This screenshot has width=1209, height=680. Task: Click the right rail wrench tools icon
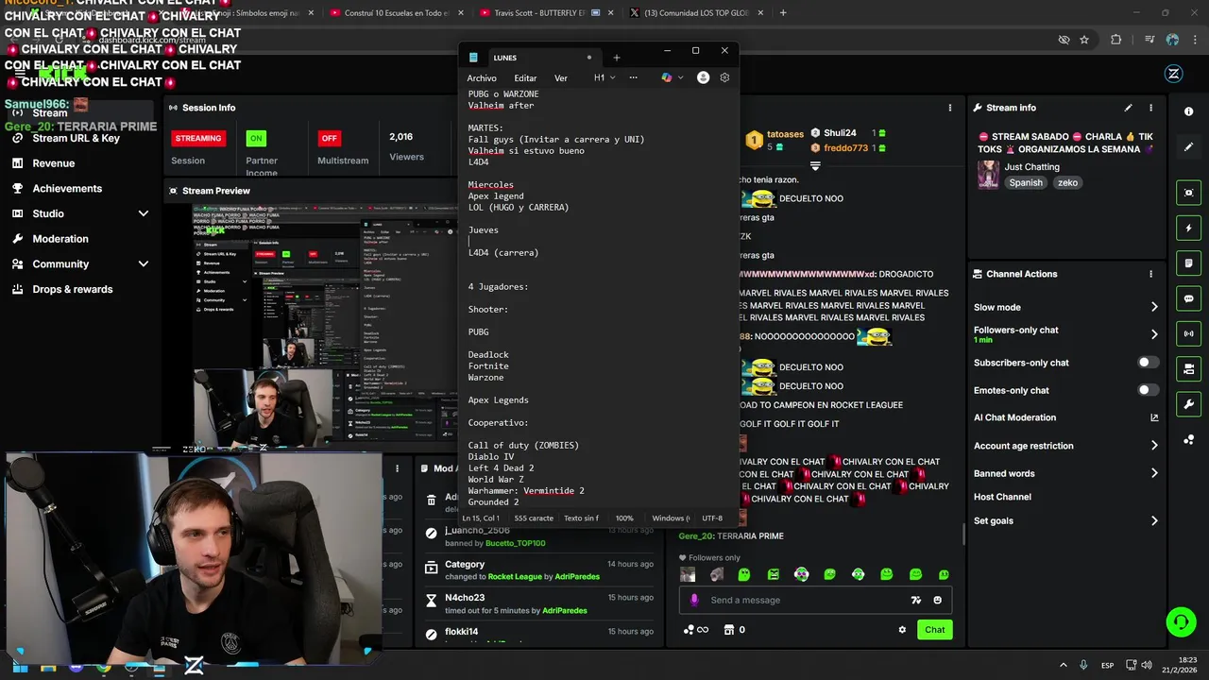[x=1188, y=404]
